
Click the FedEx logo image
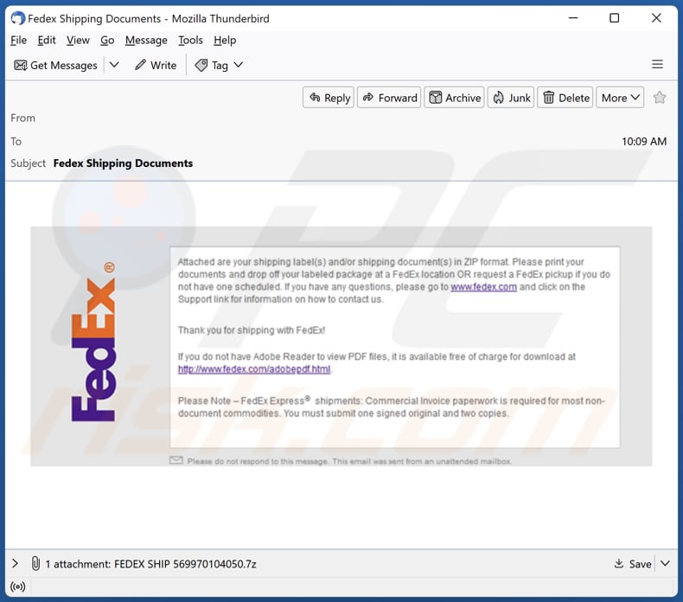click(x=93, y=342)
